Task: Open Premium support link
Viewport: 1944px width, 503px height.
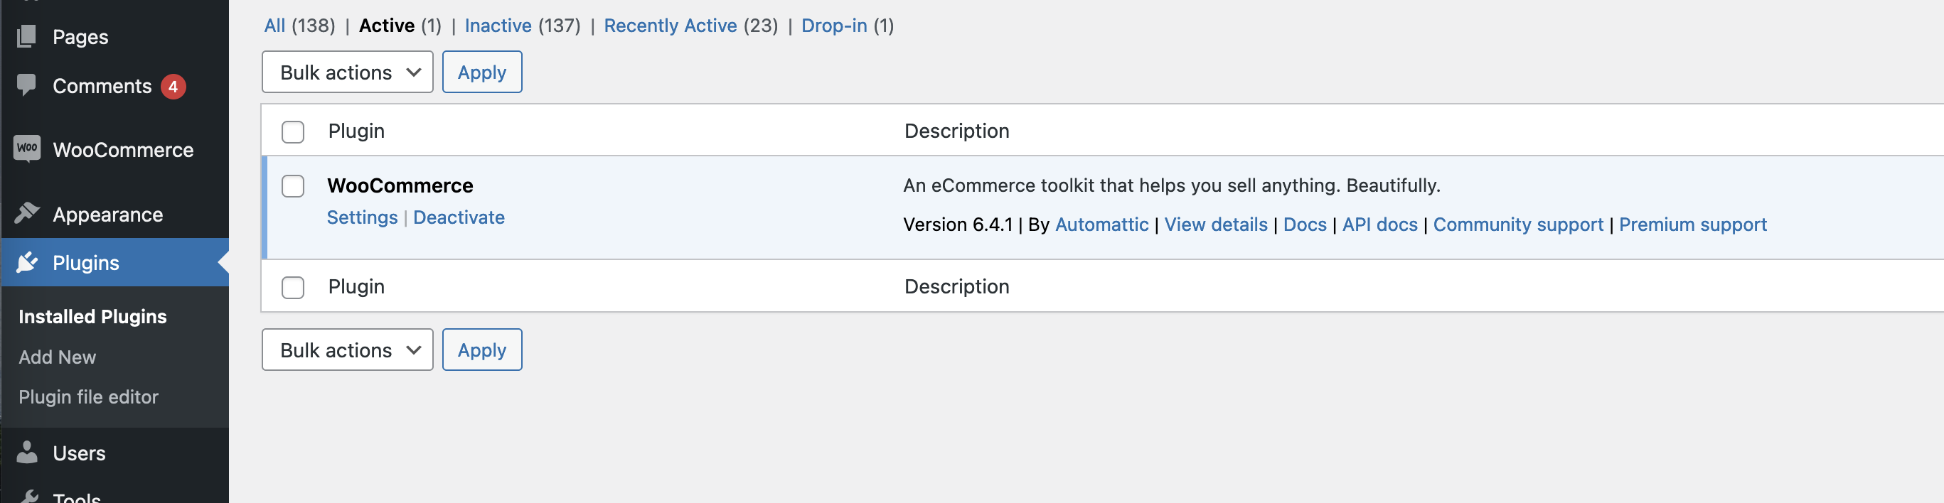Action: coord(1693,225)
